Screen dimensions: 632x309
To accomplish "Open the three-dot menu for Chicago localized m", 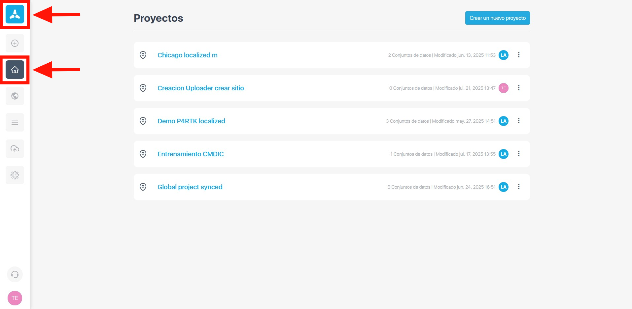I will pos(519,55).
